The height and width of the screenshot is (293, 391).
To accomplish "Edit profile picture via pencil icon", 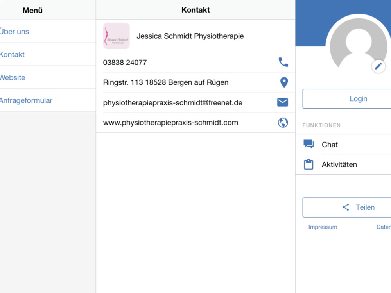I will 378,66.
